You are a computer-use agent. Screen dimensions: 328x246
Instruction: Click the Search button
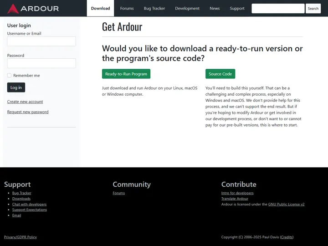click(x=313, y=8)
